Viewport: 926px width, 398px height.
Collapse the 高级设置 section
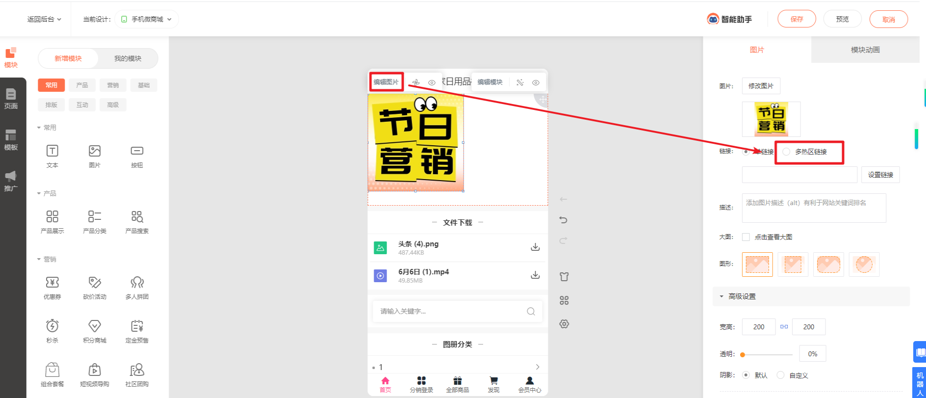[x=811, y=296]
